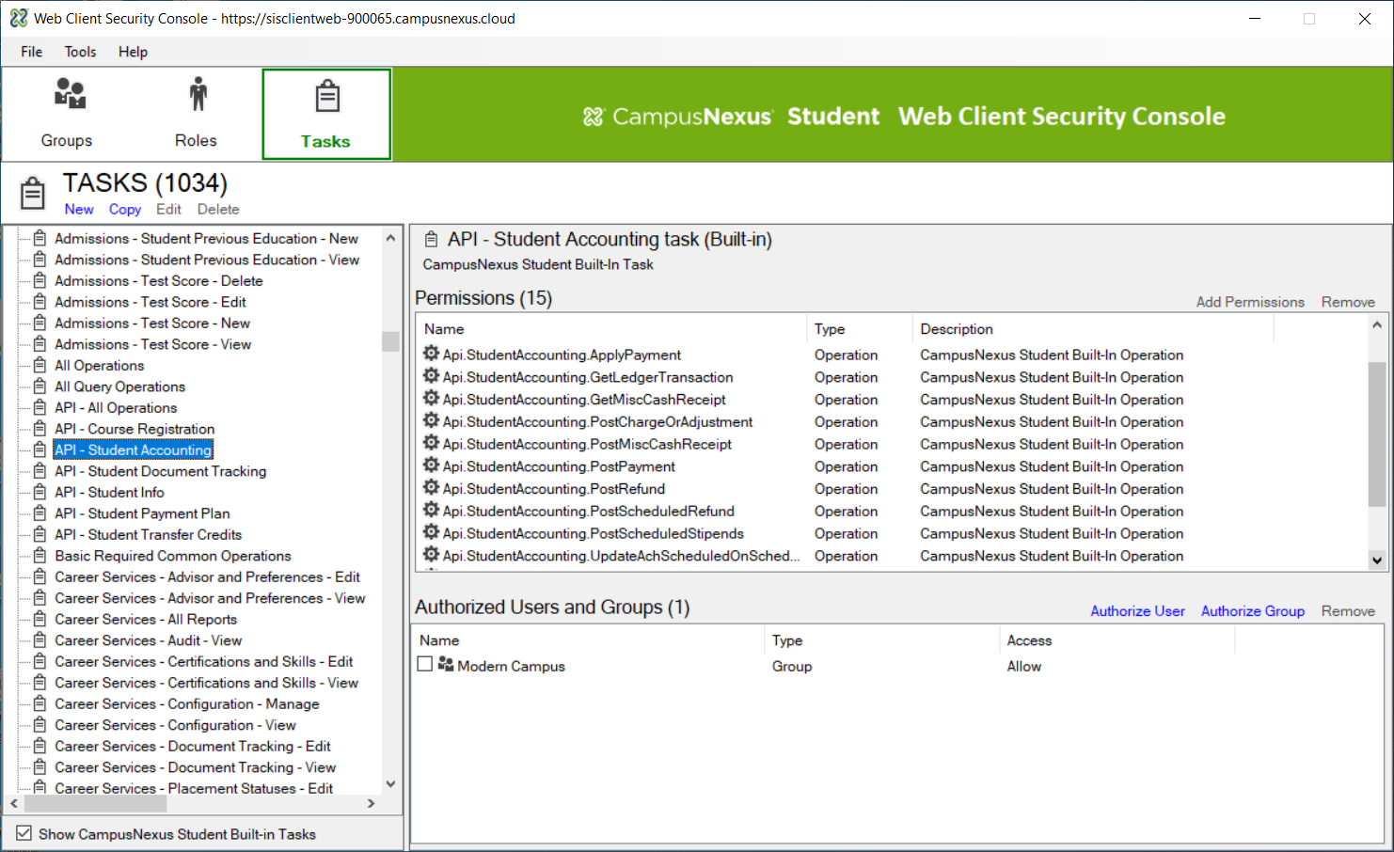1394x852 pixels.
Task: Click gear icon of Api.StudentAccounting.PostMiscCashReceipt
Action: [431, 443]
